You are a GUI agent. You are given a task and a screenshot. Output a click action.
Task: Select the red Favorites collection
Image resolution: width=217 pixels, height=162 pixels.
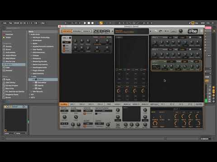pyautogui.click(x=9, y=34)
